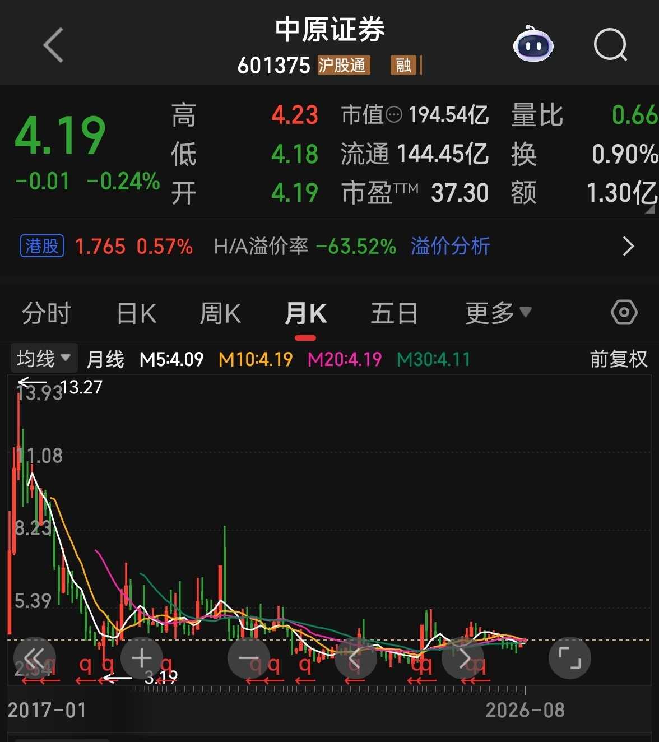The width and height of the screenshot is (659, 742).
Task: Zoom out chart with minus button
Action: point(249,658)
